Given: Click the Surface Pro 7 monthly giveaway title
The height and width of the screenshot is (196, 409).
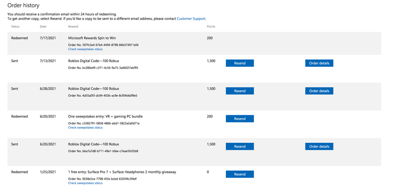Looking at the screenshot, I should click(x=122, y=172).
